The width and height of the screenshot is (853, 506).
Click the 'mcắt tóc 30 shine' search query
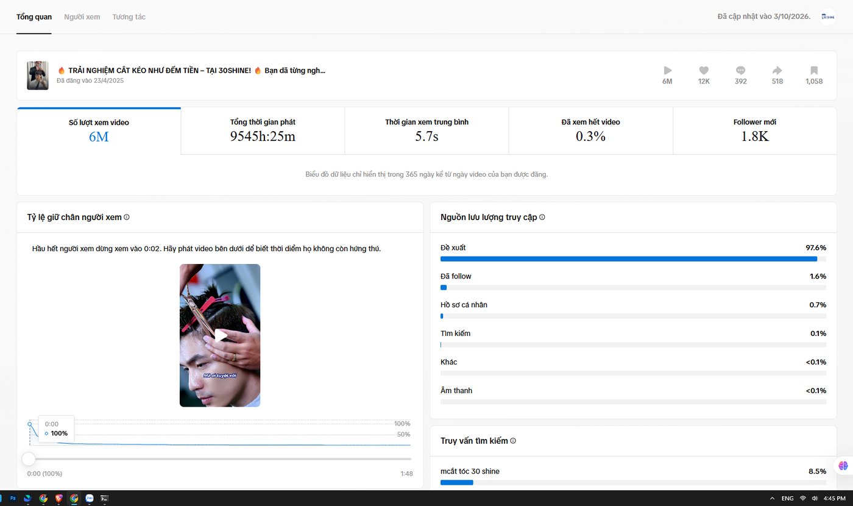point(470,471)
